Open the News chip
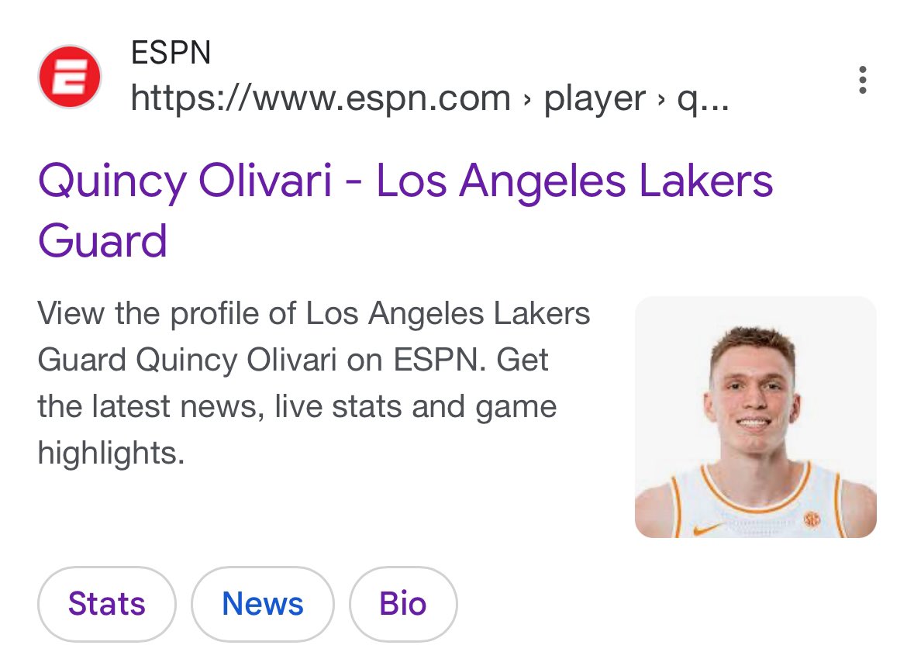 click(263, 604)
